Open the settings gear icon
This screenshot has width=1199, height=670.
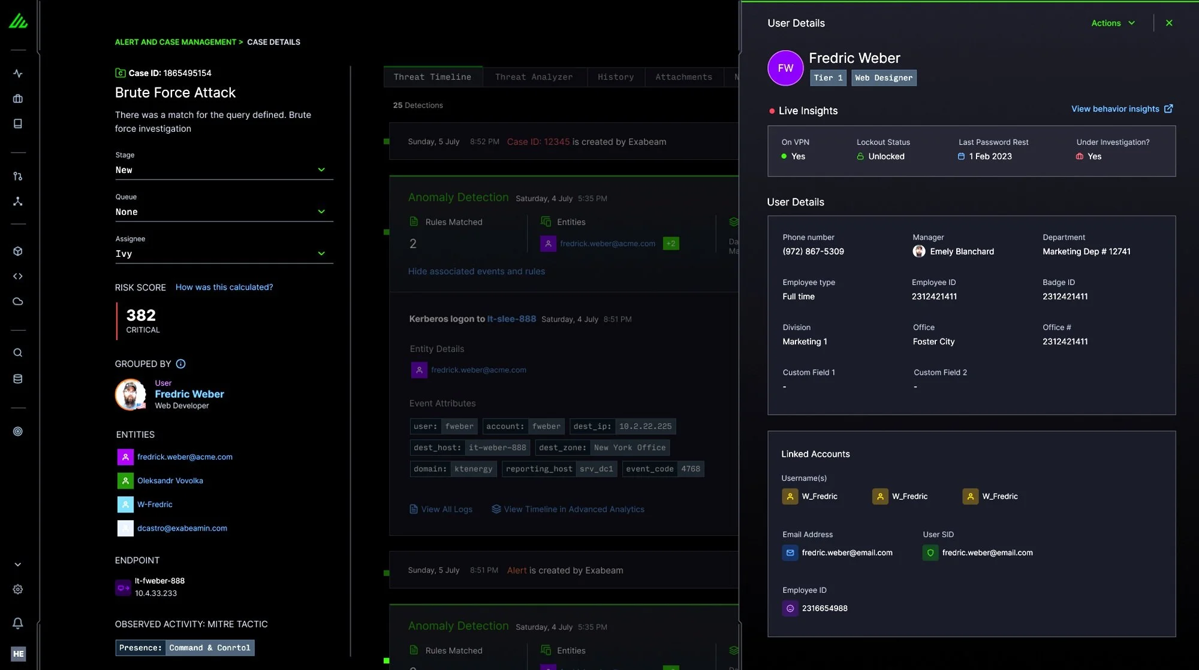(x=18, y=589)
